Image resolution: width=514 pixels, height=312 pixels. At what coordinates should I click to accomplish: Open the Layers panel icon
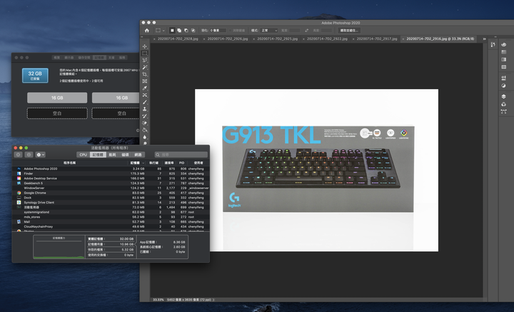[x=504, y=96]
